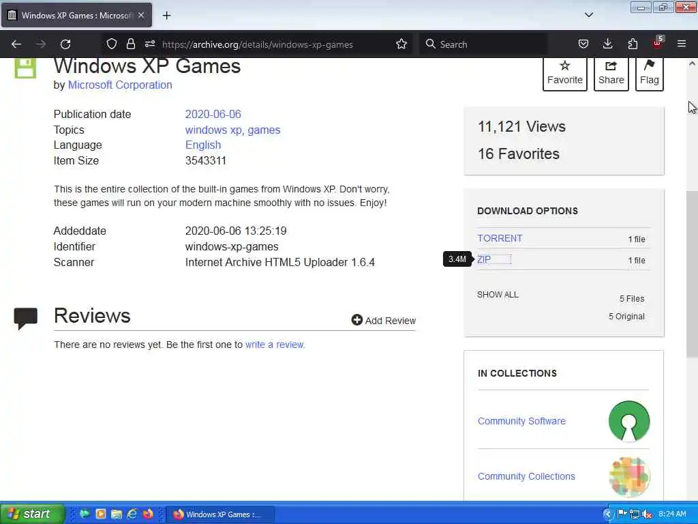The height and width of the screenshot is (524, 698).
Task: Click the Community Software green logo thumbnail
Action: click(x=629, y=421)
